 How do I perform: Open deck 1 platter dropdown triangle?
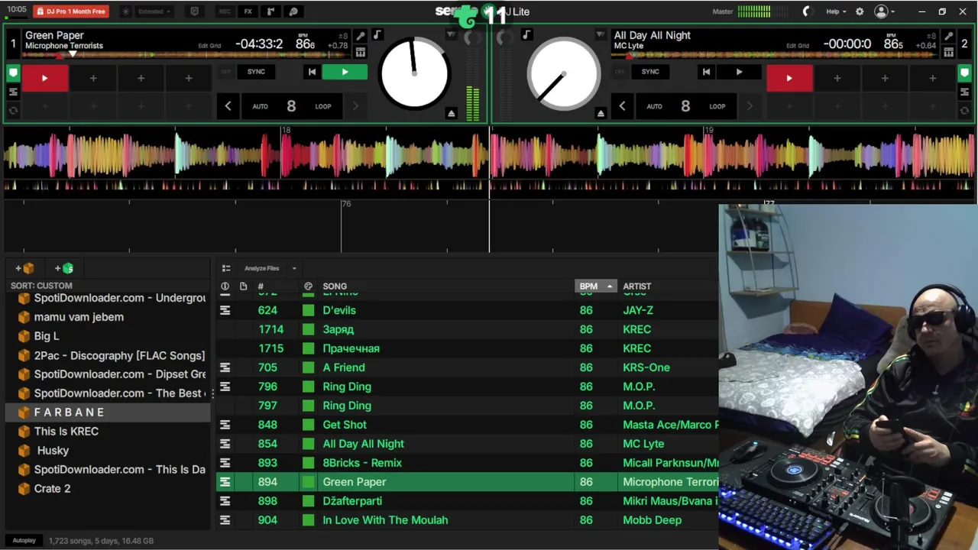(451, 35)
